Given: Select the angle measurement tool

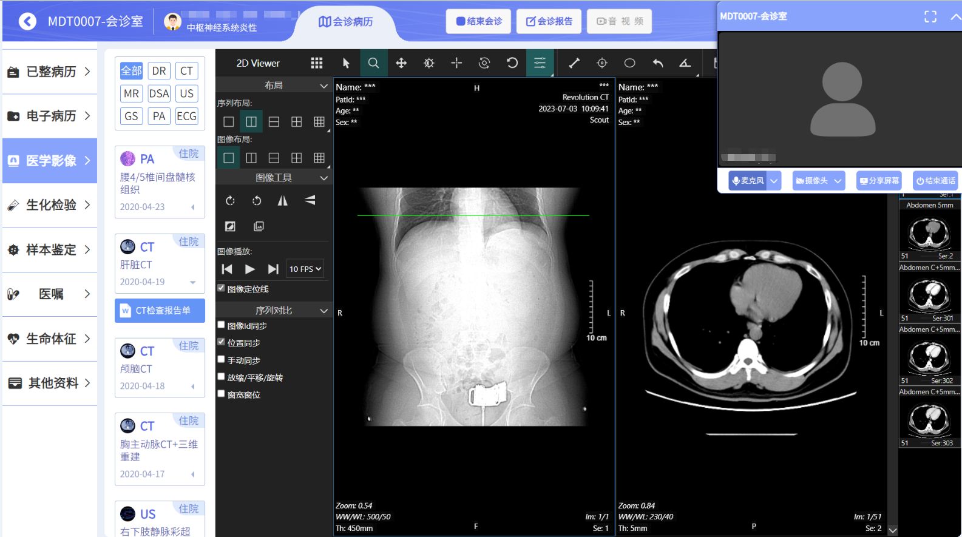Looking at the screenshot, I should pyautogui.click(x=685, y=63).
